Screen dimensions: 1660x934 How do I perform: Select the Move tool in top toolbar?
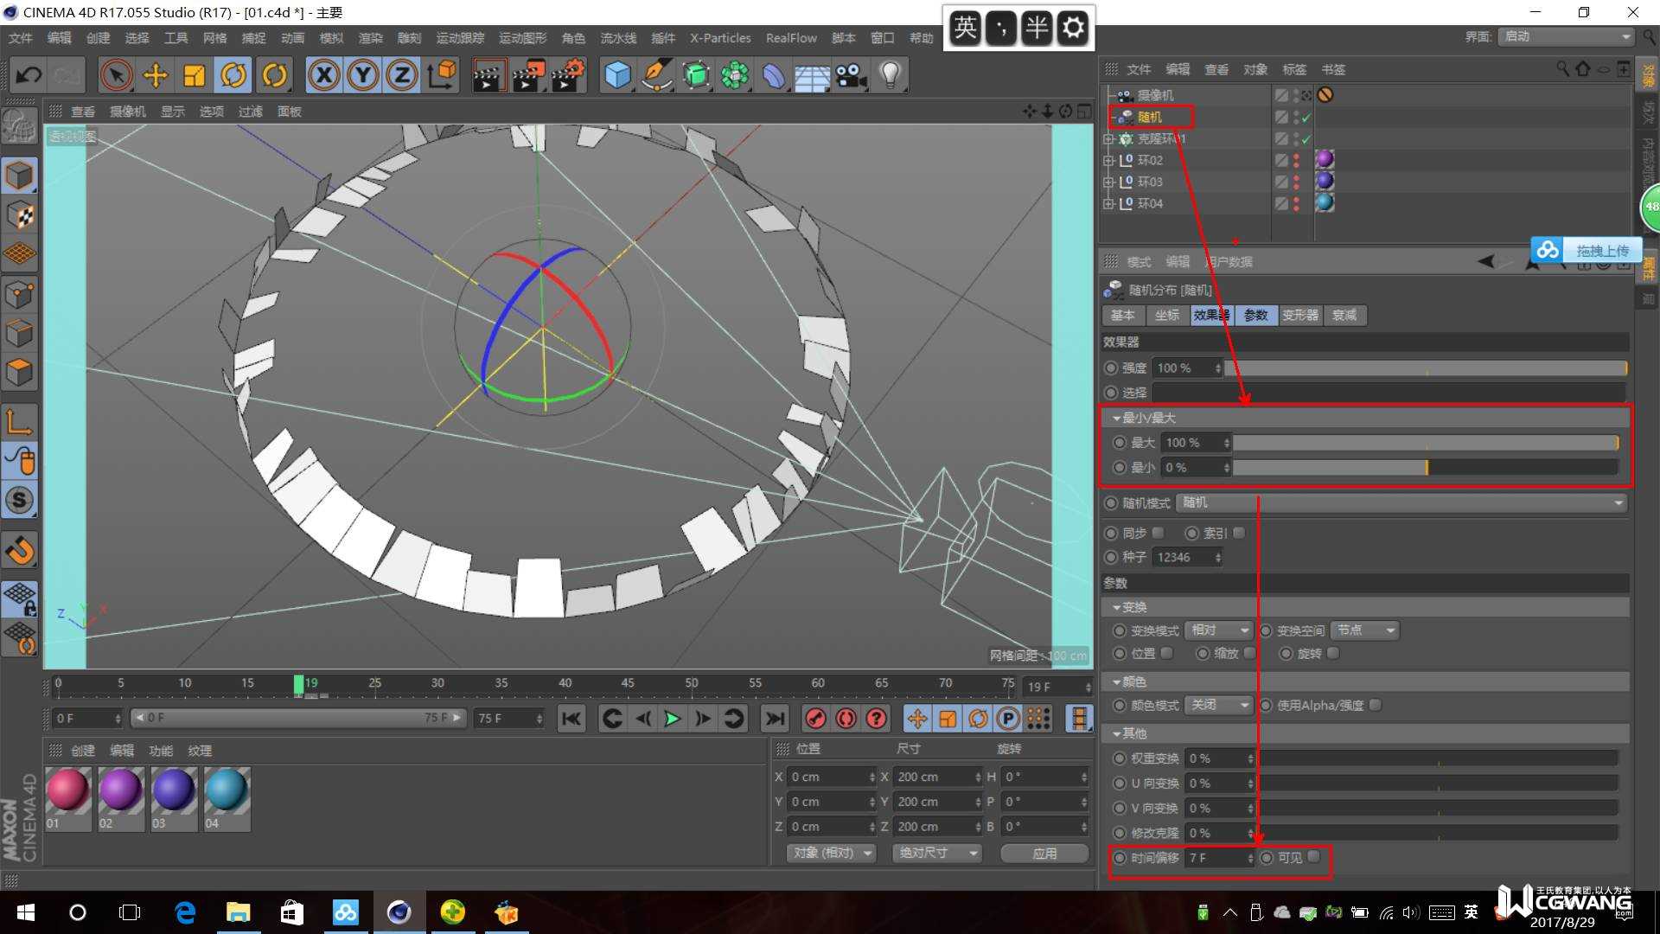[x=156, y=76]
